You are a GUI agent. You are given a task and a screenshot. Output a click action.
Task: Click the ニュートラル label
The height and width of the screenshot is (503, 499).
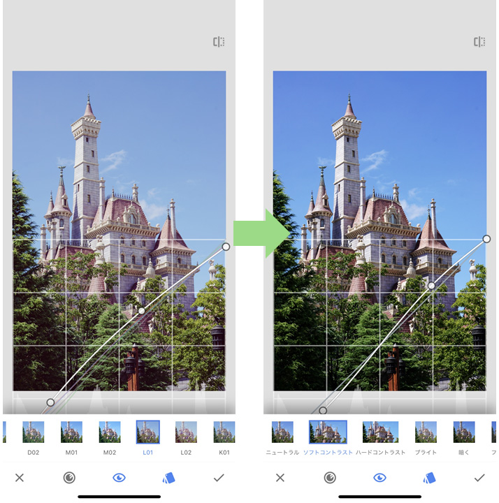(282, 453)
